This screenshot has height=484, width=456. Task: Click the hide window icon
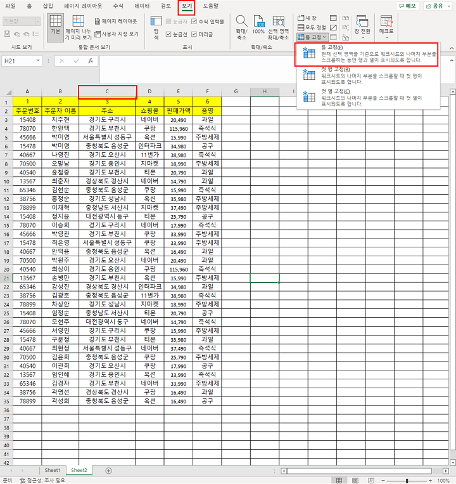pyautogui.click(x=333, y=27)
